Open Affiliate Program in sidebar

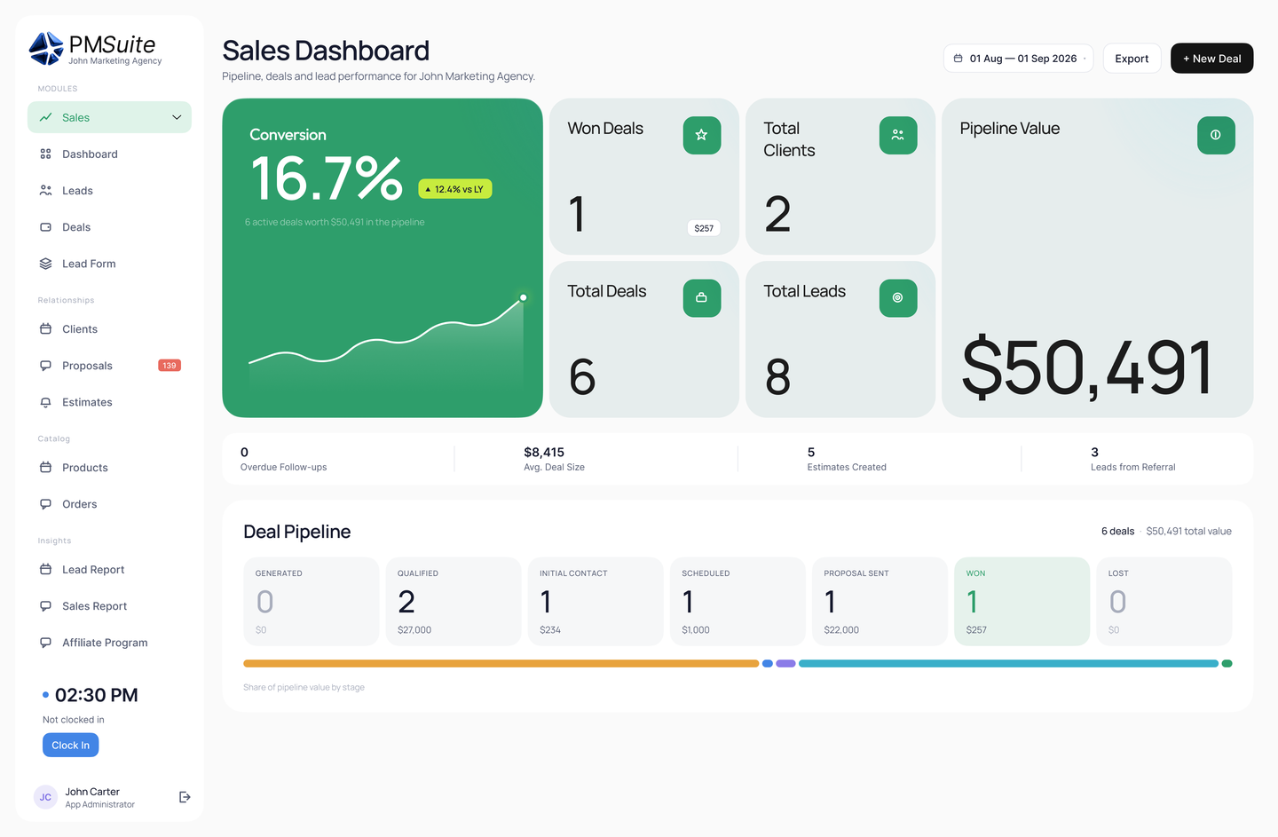(109, 643)
